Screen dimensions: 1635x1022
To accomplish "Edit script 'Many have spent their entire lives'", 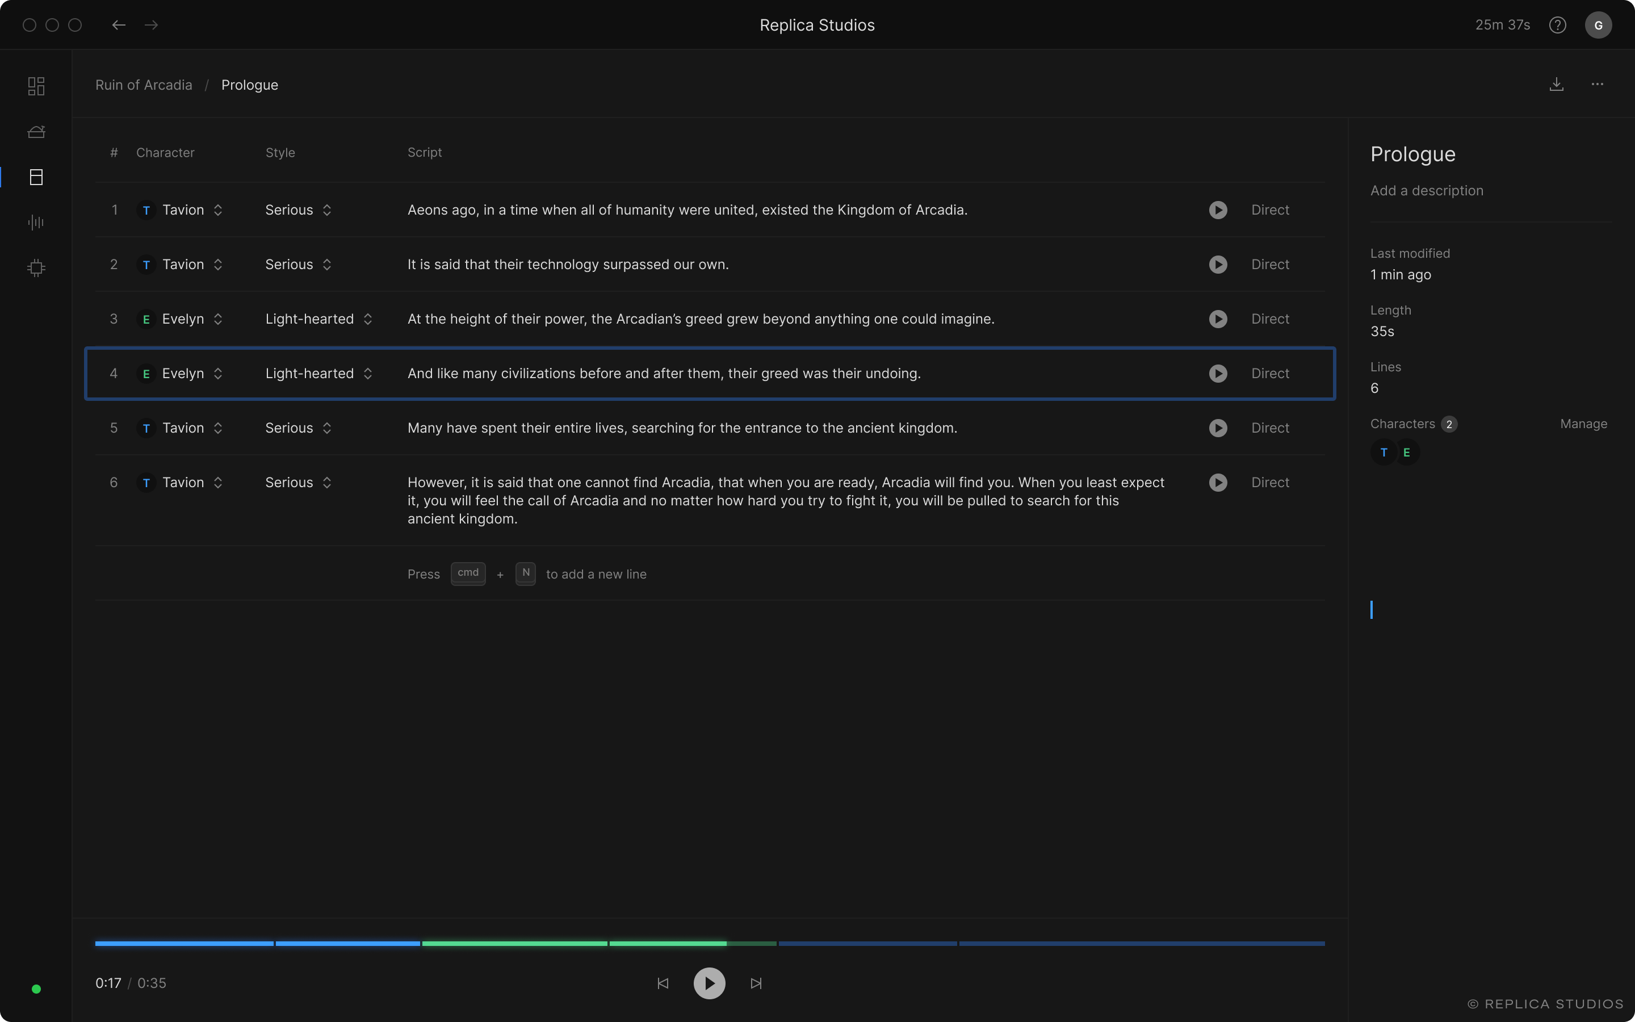I will (682, 428).
